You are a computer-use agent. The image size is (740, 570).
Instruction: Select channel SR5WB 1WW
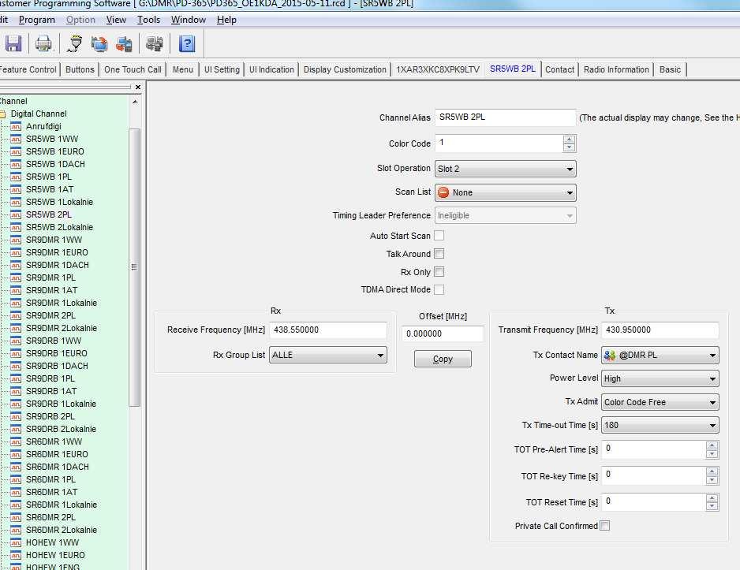52,139
